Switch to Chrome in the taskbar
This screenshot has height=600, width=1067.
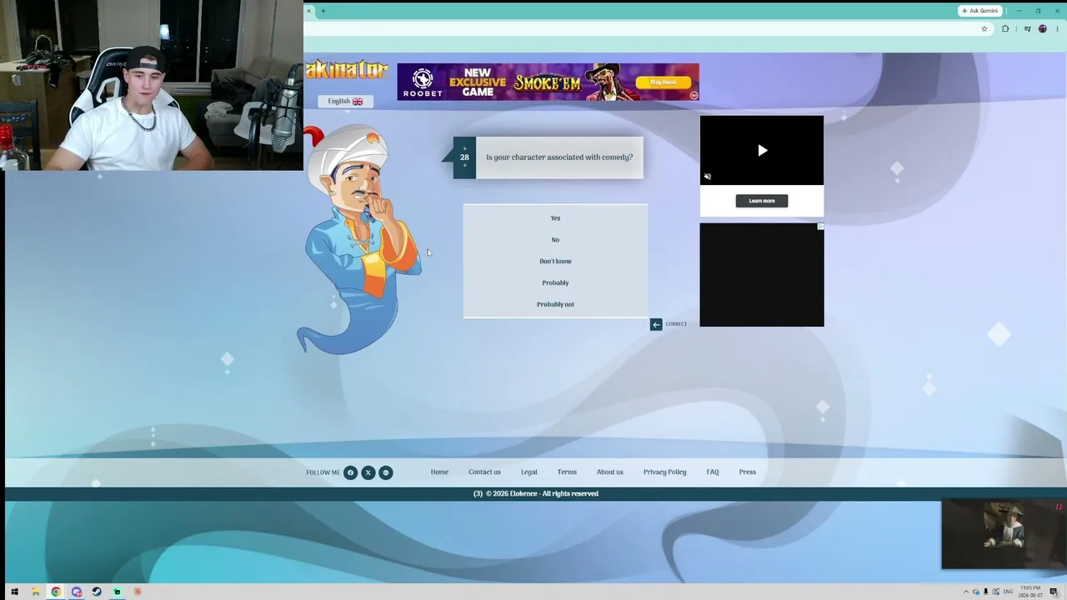point(56,592)
